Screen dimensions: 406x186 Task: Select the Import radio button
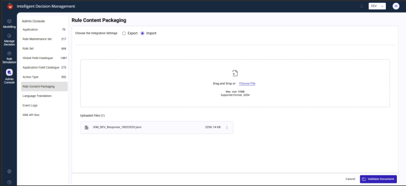click(x=142, y=33)
